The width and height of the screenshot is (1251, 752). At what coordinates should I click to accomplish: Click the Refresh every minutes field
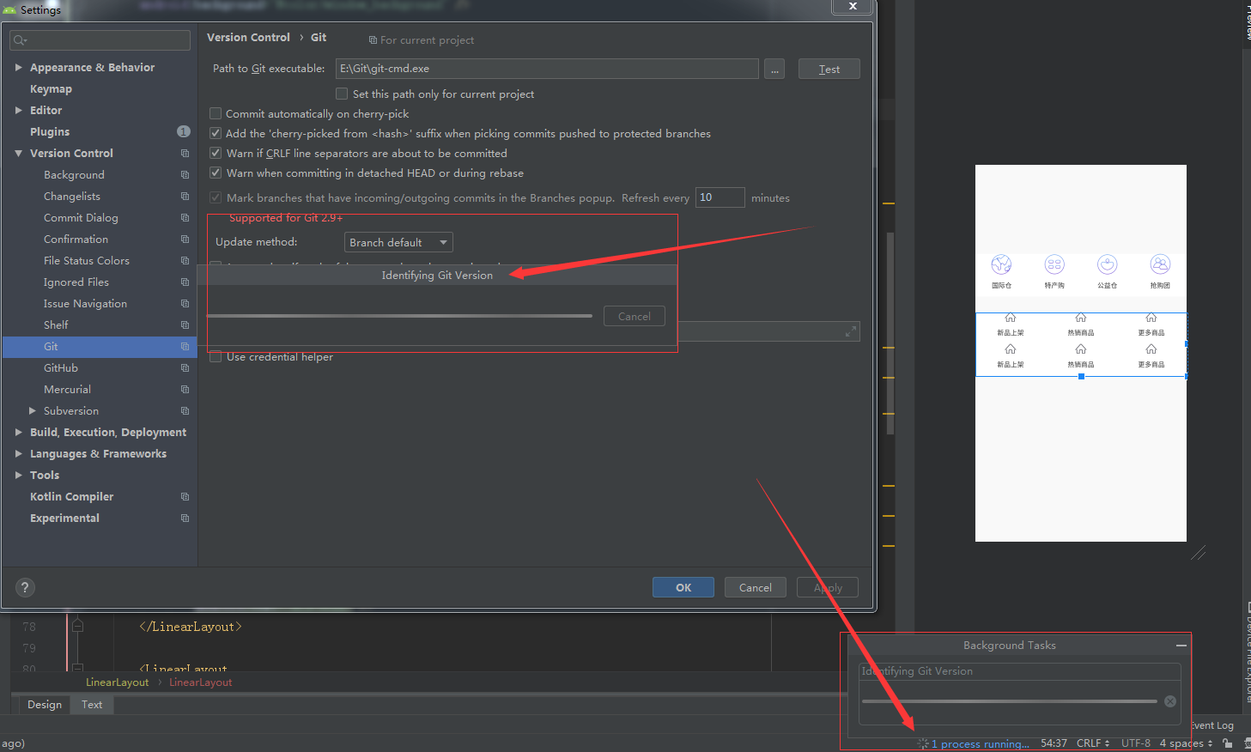(x=720, y=197)
